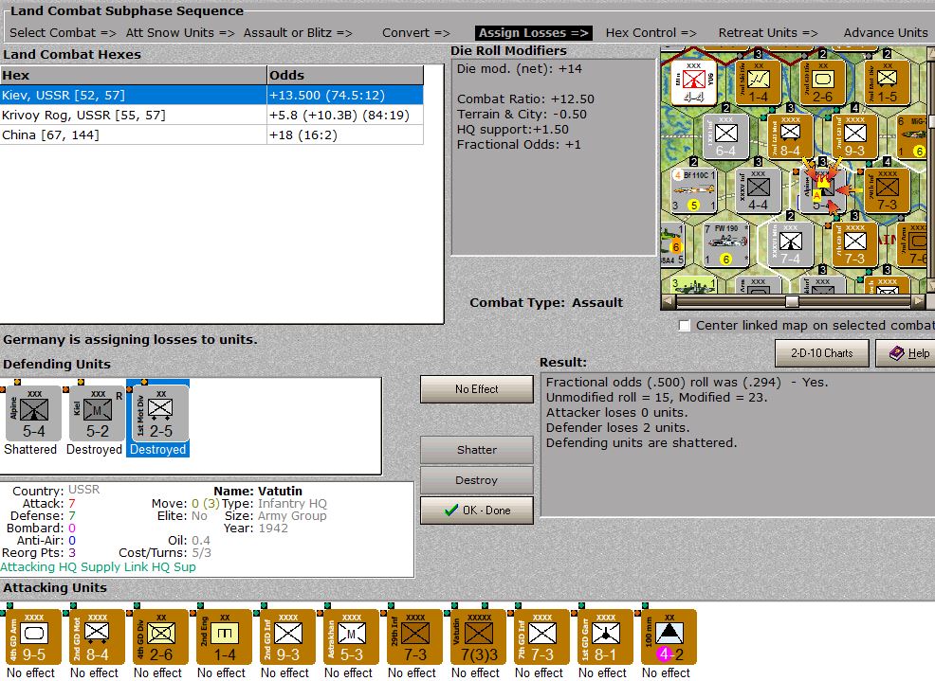935x681 pixels.
Task: Click the +5.8 (+10.3B) (84:19) odds cell
Action: pyautogui.click(x=345, y=115)
